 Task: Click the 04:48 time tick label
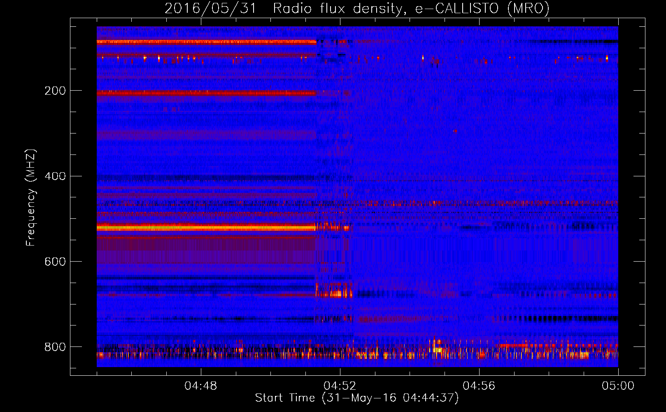coord(201,386)
